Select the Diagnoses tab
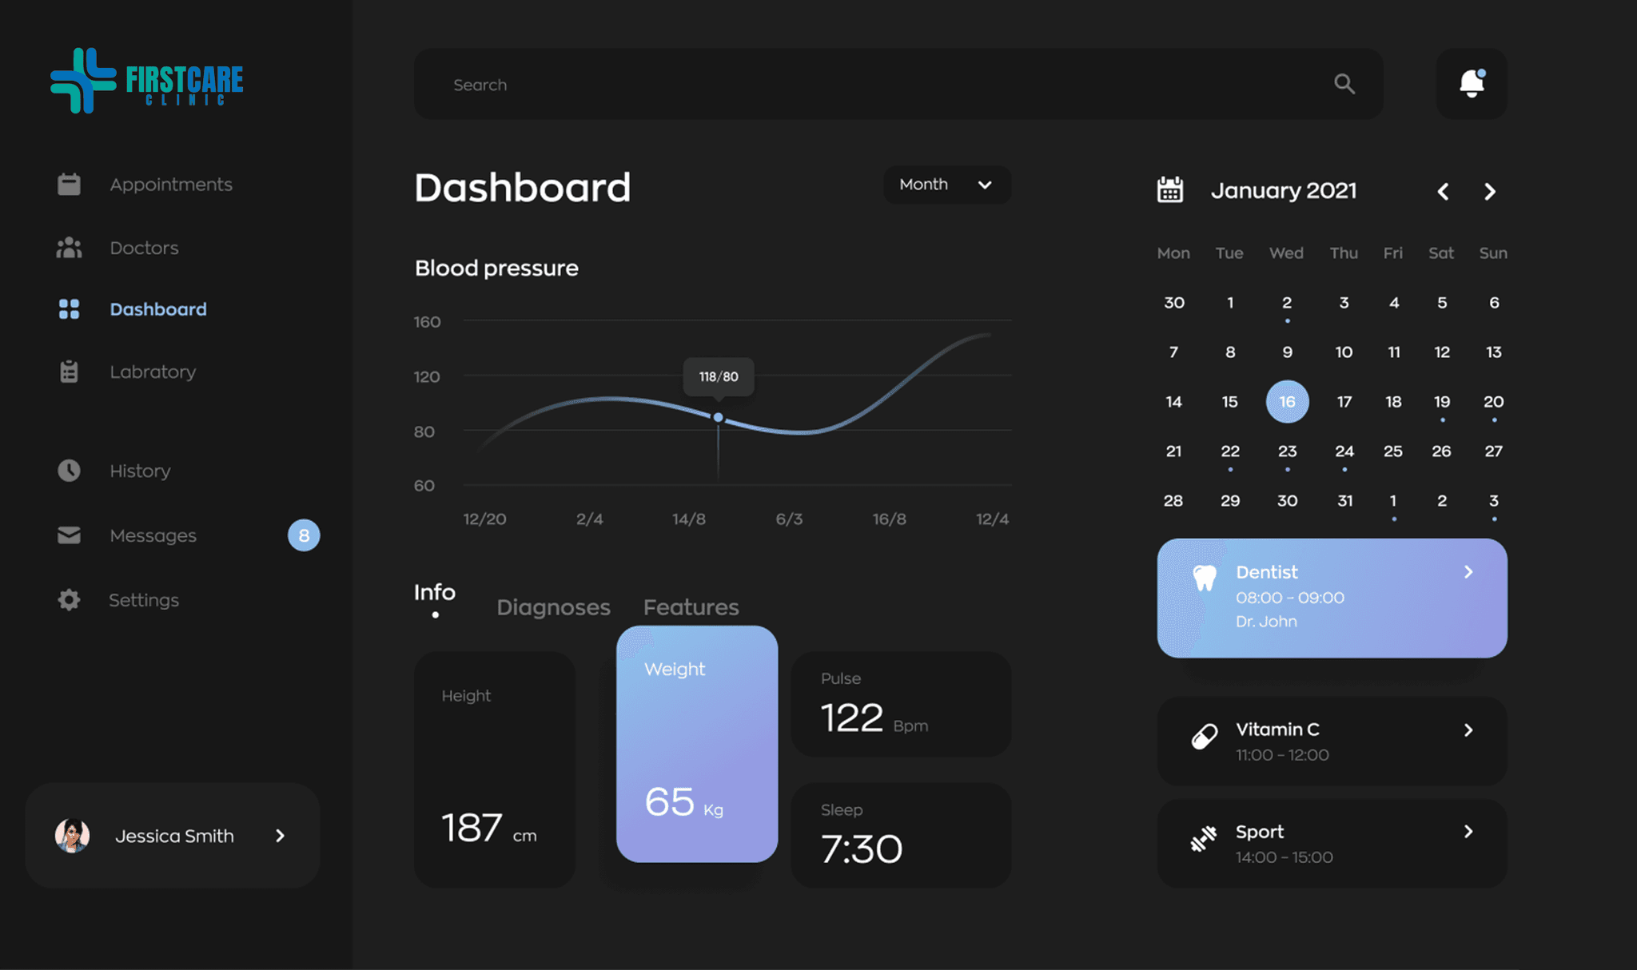Screen dimensions: 1637x970 click(x=552, y=605)
